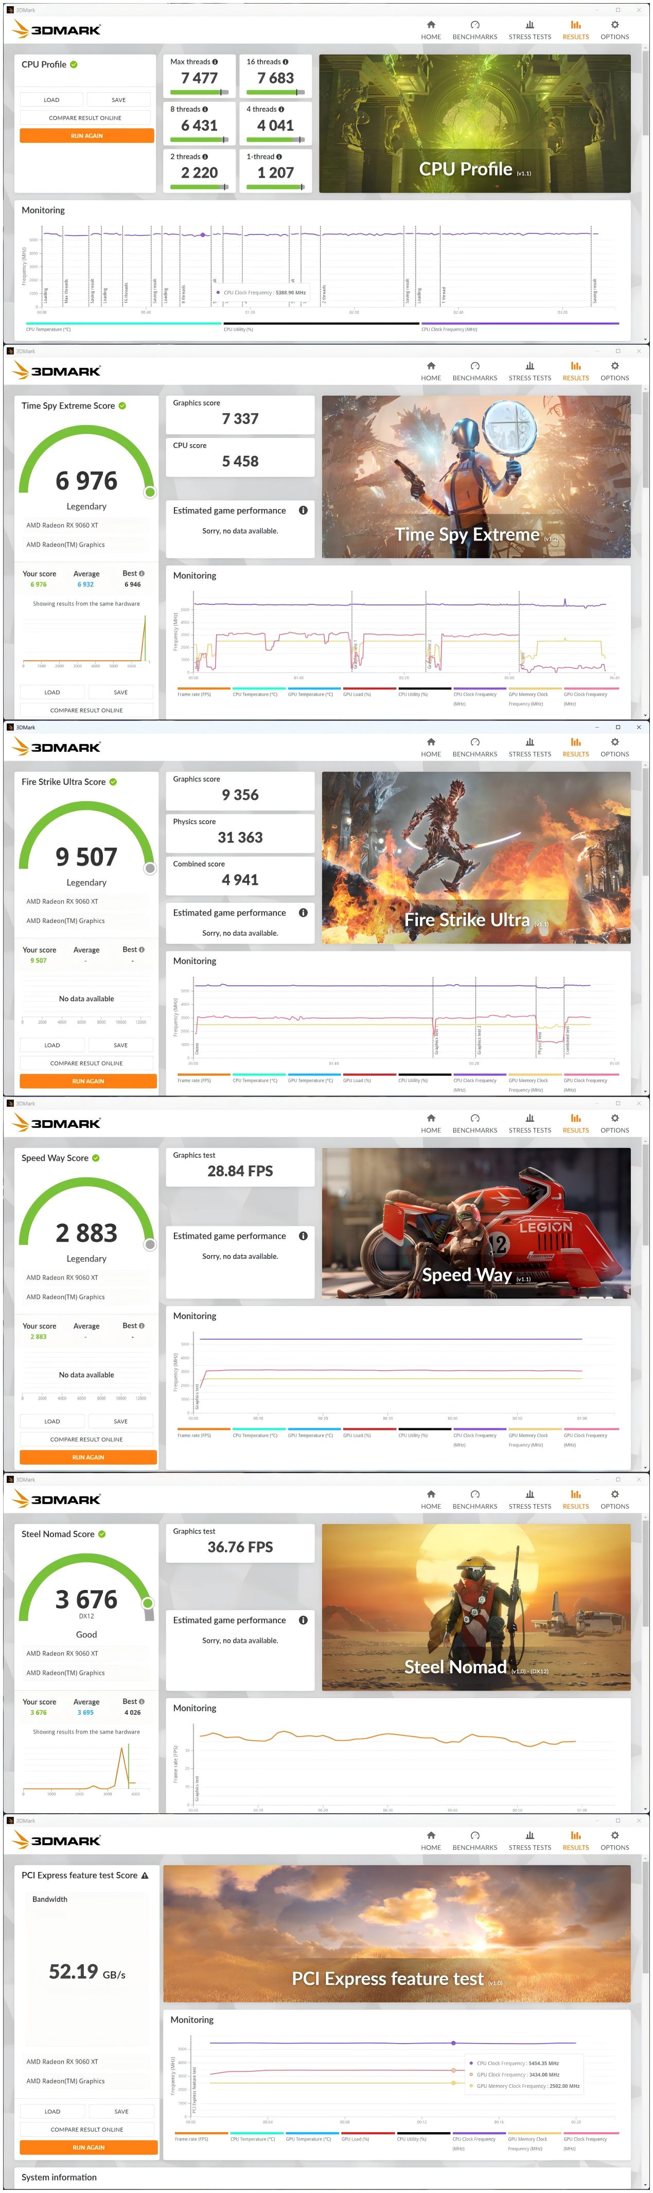Open BENCHMARKS in the CPU Profile window
This screenshot has height=2193, width=653.
pyautogui.click(x=474, y=30)
